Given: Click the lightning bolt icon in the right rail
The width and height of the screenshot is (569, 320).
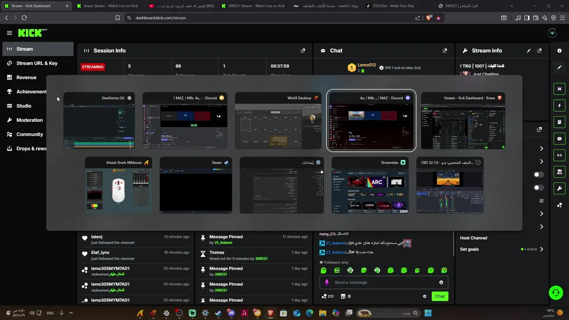Looking at the screenshot, I should pos(559,106).
